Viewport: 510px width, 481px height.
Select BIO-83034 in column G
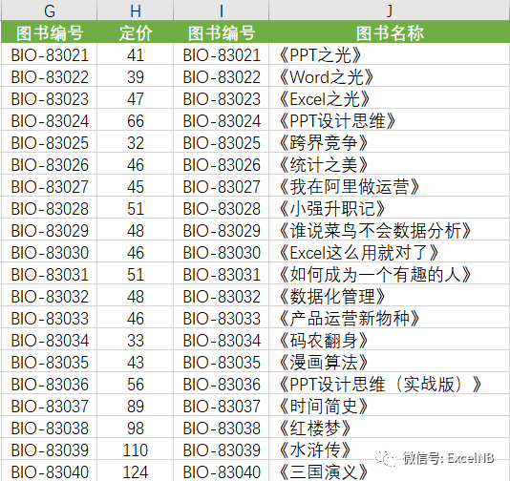(x=49, y=340)
